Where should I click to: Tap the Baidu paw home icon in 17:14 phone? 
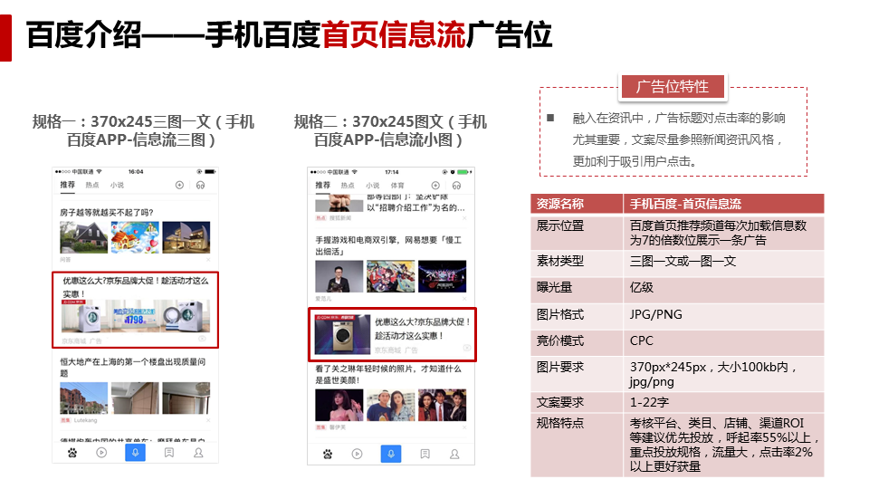point(328,454)
